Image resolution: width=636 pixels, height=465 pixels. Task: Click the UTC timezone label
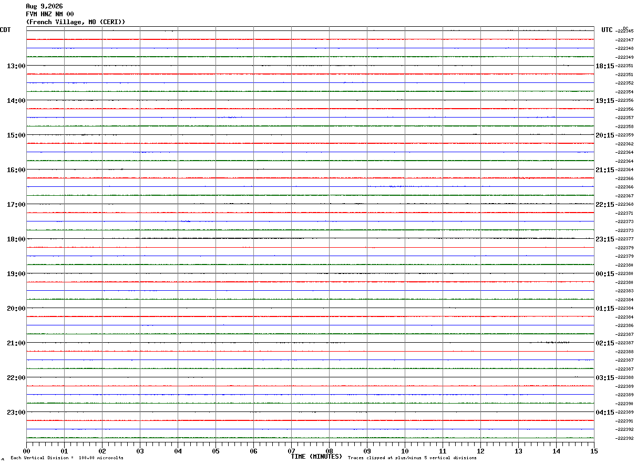pyautogui.click(x=607, y=30)
